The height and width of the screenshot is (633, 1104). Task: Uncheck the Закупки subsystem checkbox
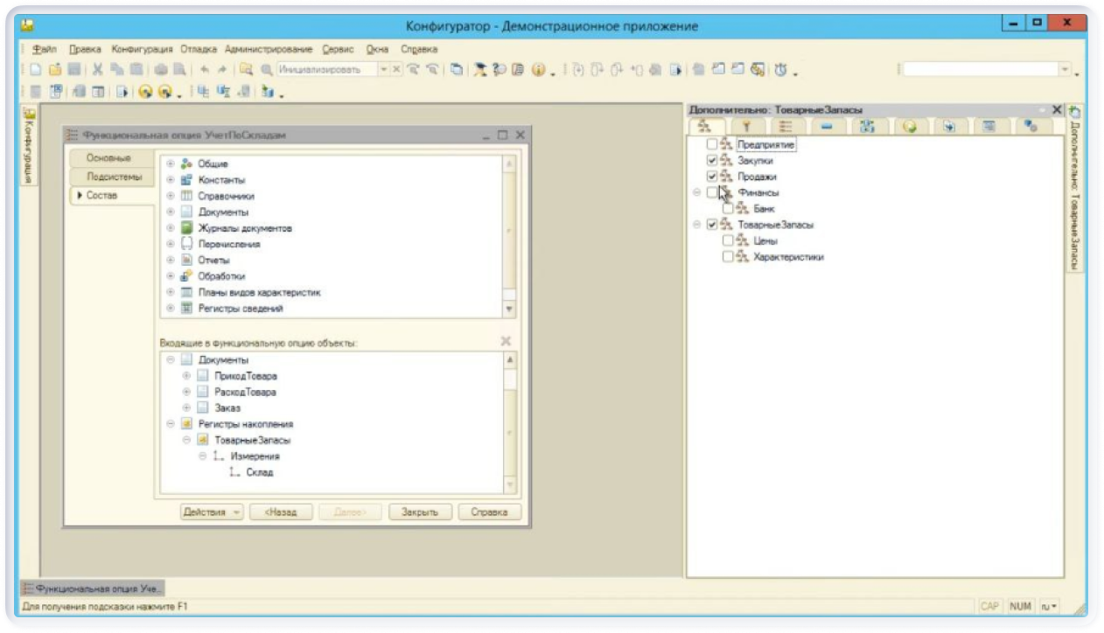pyautogui.click(x=712, y=161)
